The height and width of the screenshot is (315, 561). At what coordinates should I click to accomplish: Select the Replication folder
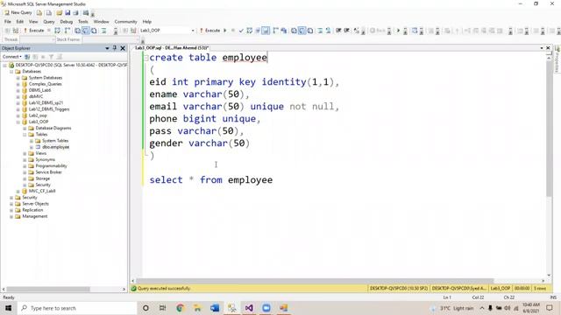click(x=32, y=210)
